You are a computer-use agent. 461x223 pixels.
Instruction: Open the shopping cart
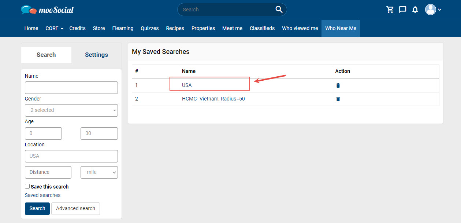390,10
